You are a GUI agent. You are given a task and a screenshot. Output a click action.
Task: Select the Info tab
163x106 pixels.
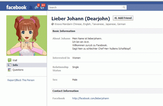click(x=26, y=65)
